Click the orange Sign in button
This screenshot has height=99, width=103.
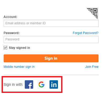pos(51,58)
